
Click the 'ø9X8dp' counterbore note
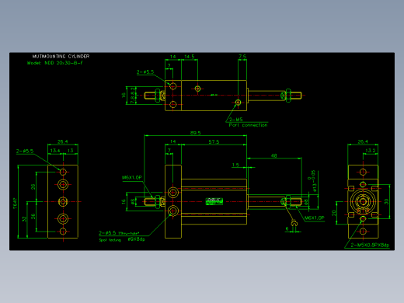[136, 239]
